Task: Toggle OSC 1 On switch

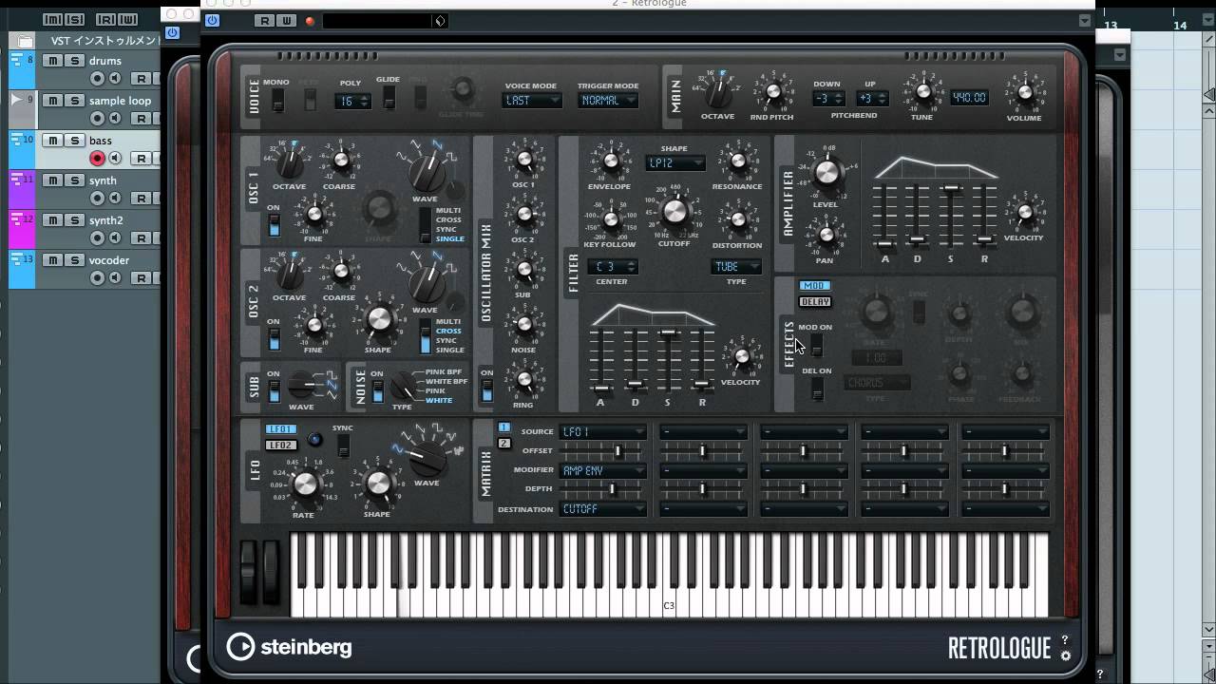Action: point(274,225)
